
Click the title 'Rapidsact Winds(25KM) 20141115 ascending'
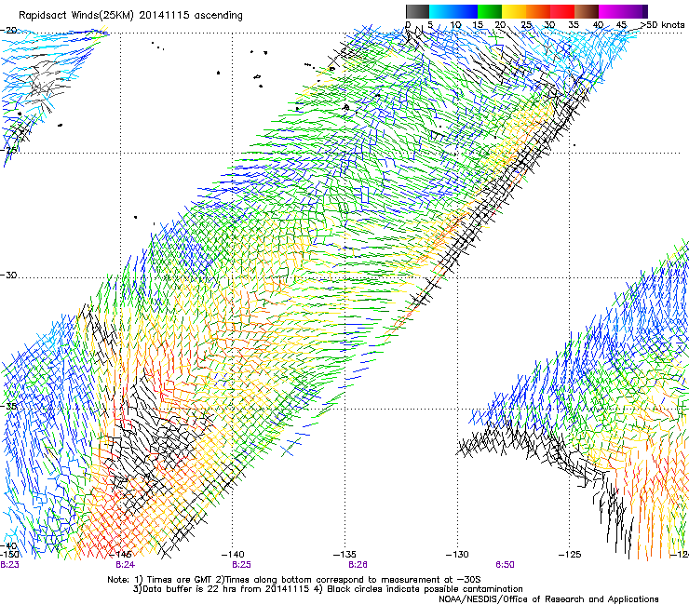[130, 16]
